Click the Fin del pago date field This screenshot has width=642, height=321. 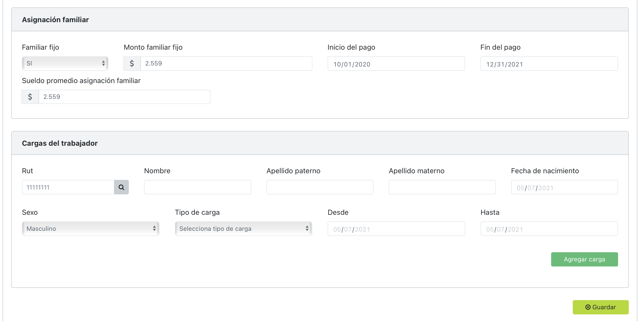(549, 64)
